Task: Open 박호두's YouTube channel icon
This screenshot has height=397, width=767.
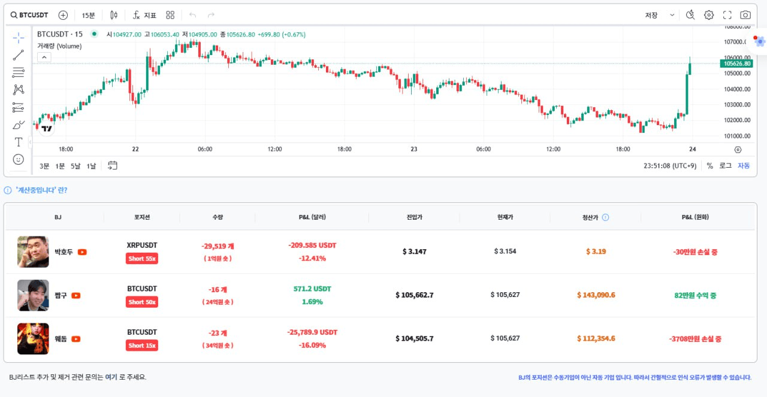Action: tap(82, 252)
